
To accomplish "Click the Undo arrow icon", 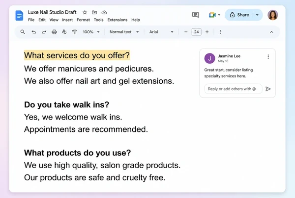I will 34,32.
